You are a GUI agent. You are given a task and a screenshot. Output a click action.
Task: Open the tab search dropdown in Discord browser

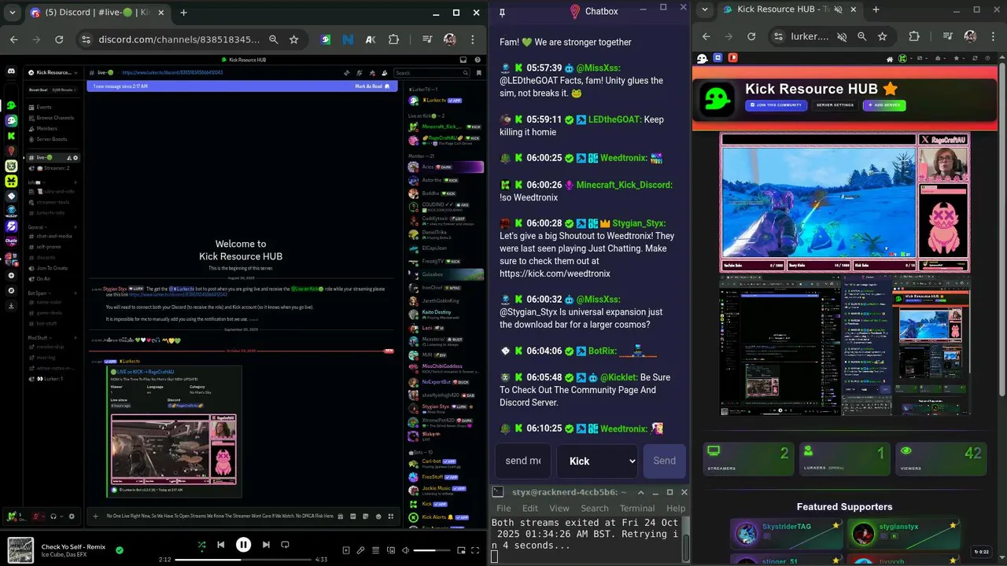[x=12, y=13]
